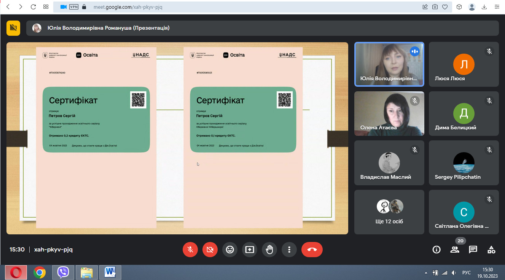
Task: Select Владислав Маслий participant tile
Action: [x=389, y=163]
